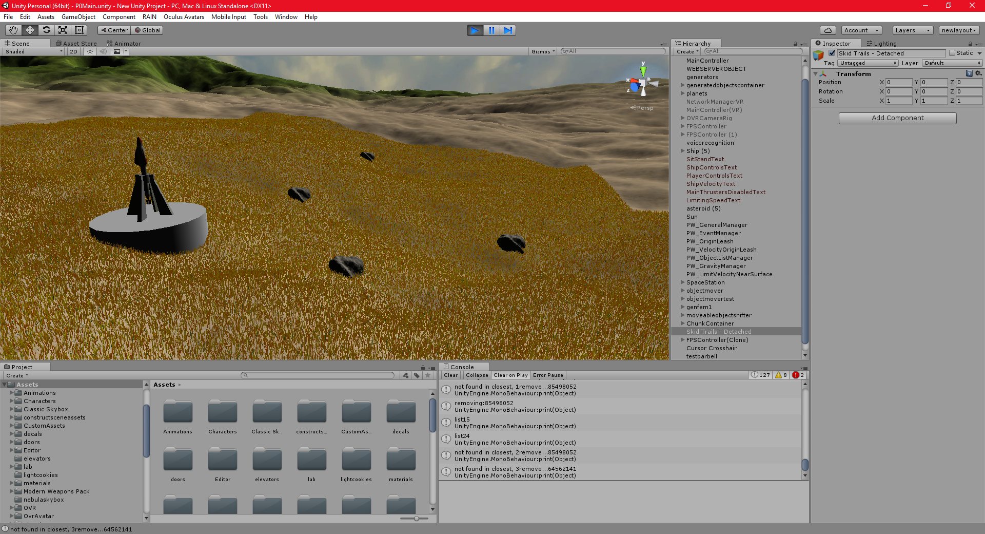
Task: Toggle 2D scene view mode
Action: click(73, 51)
